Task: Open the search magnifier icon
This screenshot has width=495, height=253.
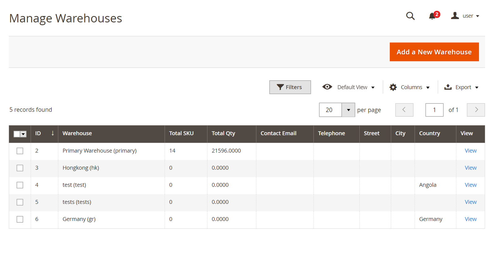Action: point(410,16)
